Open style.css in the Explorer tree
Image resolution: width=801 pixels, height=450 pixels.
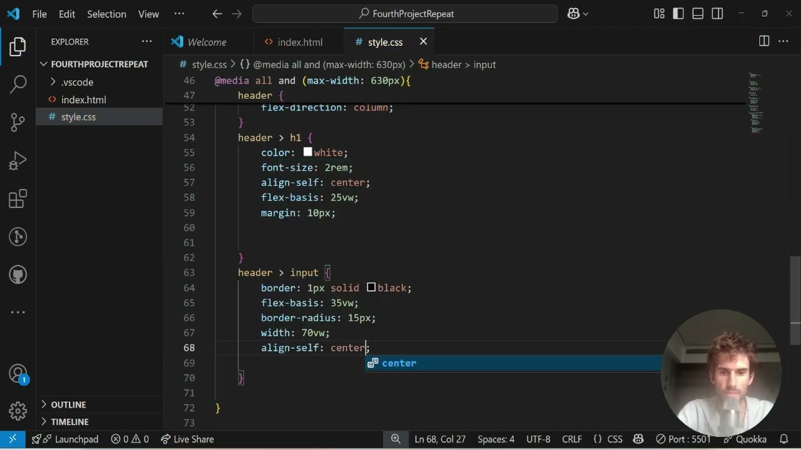[78, 117]
